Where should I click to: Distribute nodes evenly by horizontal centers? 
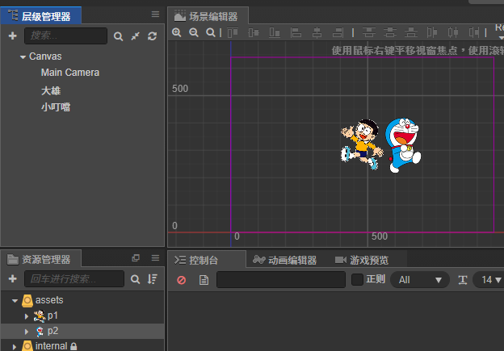[453, 32]
